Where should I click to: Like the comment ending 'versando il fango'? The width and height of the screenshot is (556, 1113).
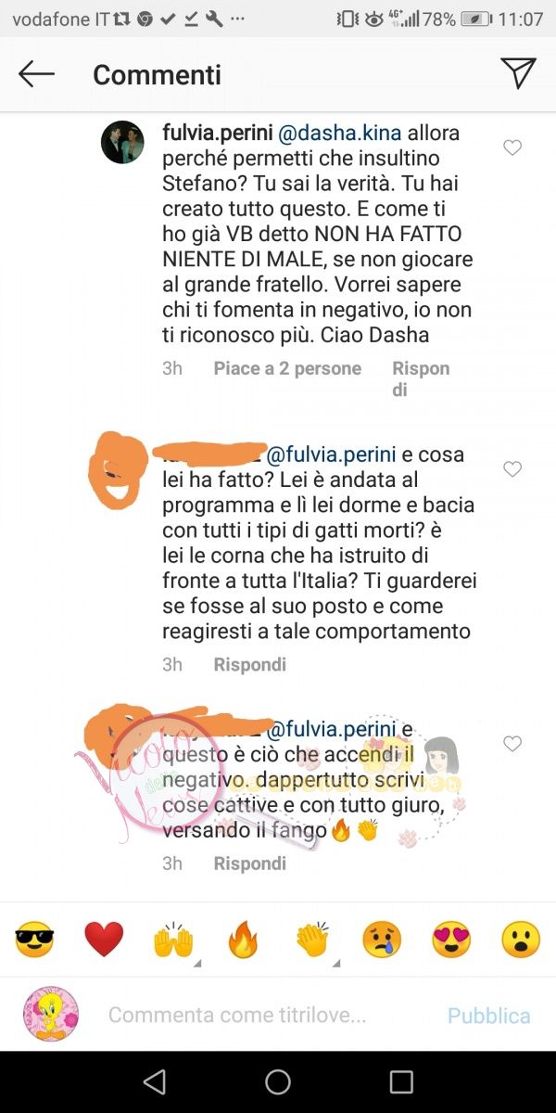(x=512, y=744)
